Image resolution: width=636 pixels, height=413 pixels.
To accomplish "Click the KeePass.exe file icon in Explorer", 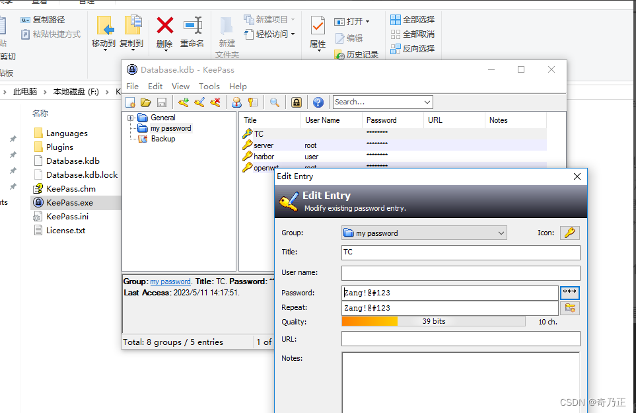I will 38,202.
